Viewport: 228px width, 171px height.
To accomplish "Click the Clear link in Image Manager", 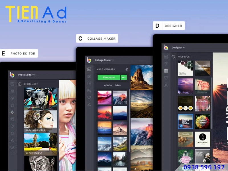I will (x=118, y=85).
